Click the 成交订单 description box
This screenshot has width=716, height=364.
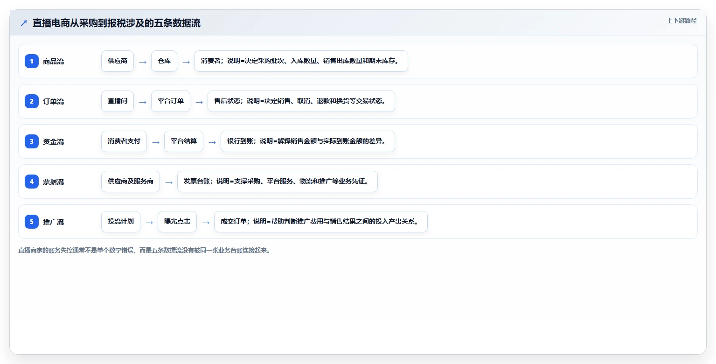coord(321,222)
